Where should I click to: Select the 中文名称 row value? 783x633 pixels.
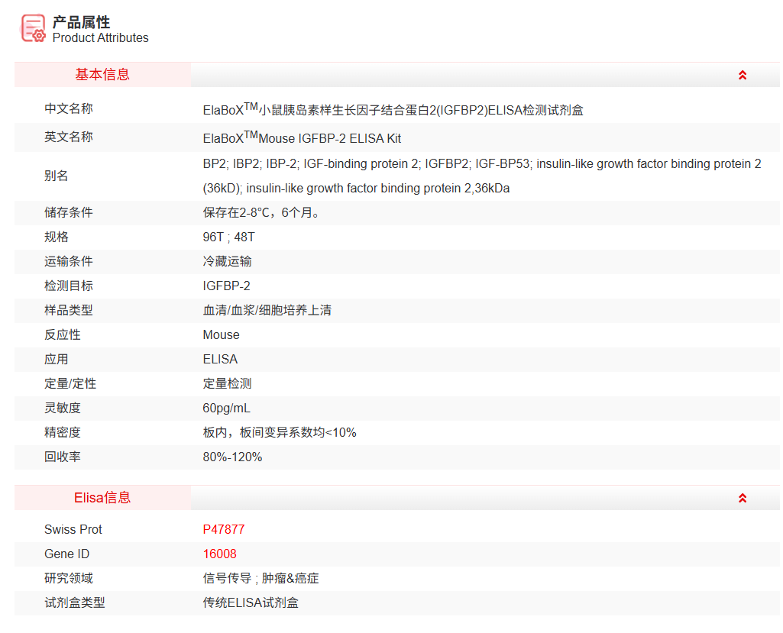pyautogui.click(x=390, y=109)
